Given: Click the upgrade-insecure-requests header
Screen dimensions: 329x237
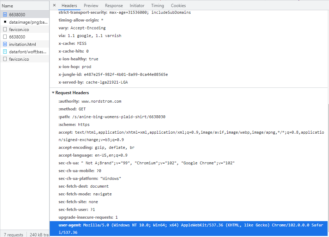Looking at the screenshot, I should click(x=88, y=217).
